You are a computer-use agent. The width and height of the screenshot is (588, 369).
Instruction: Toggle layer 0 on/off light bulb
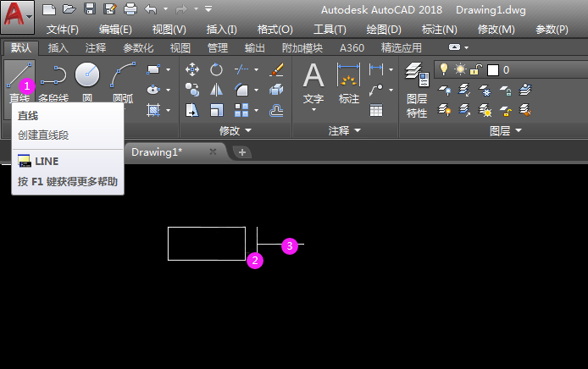point(444,69)
